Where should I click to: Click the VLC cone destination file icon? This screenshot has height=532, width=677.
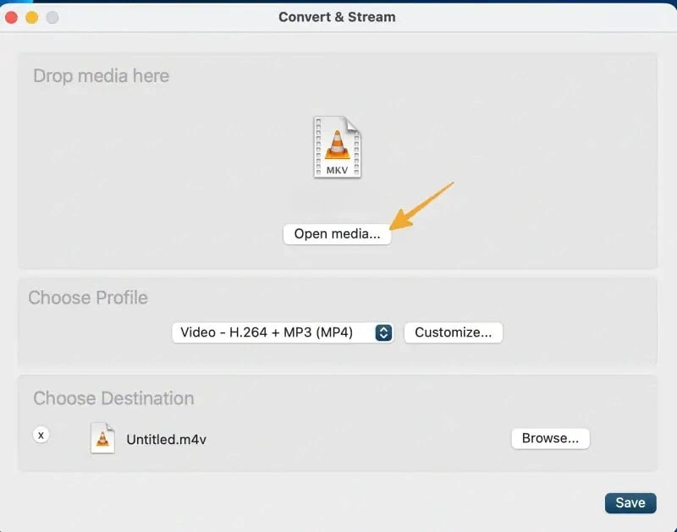click(x=102, y=438)
